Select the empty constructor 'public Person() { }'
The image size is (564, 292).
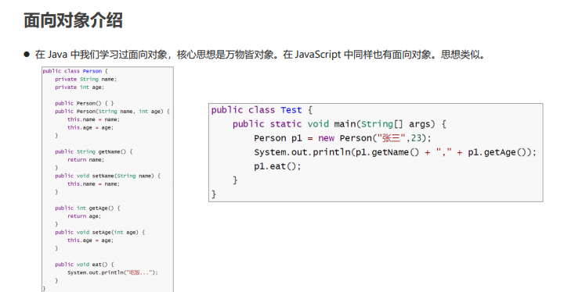point(85,103)
